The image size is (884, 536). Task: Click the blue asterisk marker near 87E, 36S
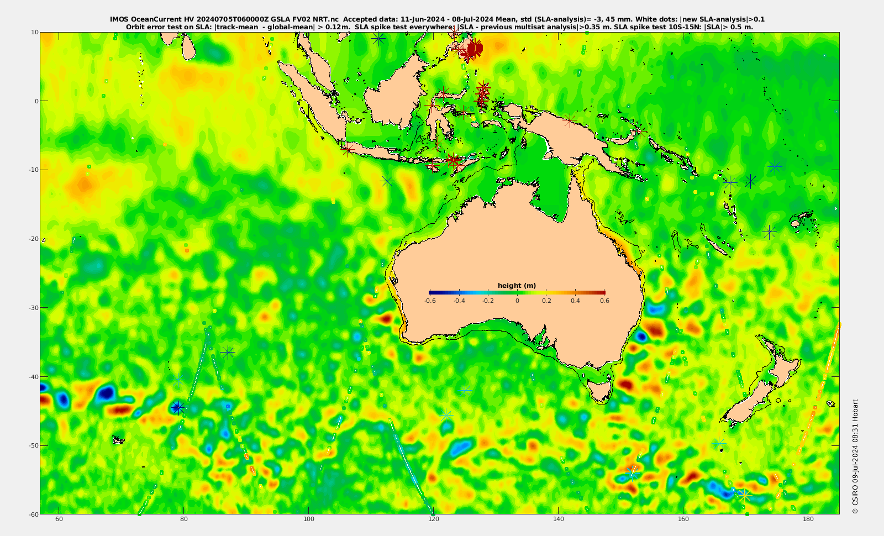pos(228,352)
